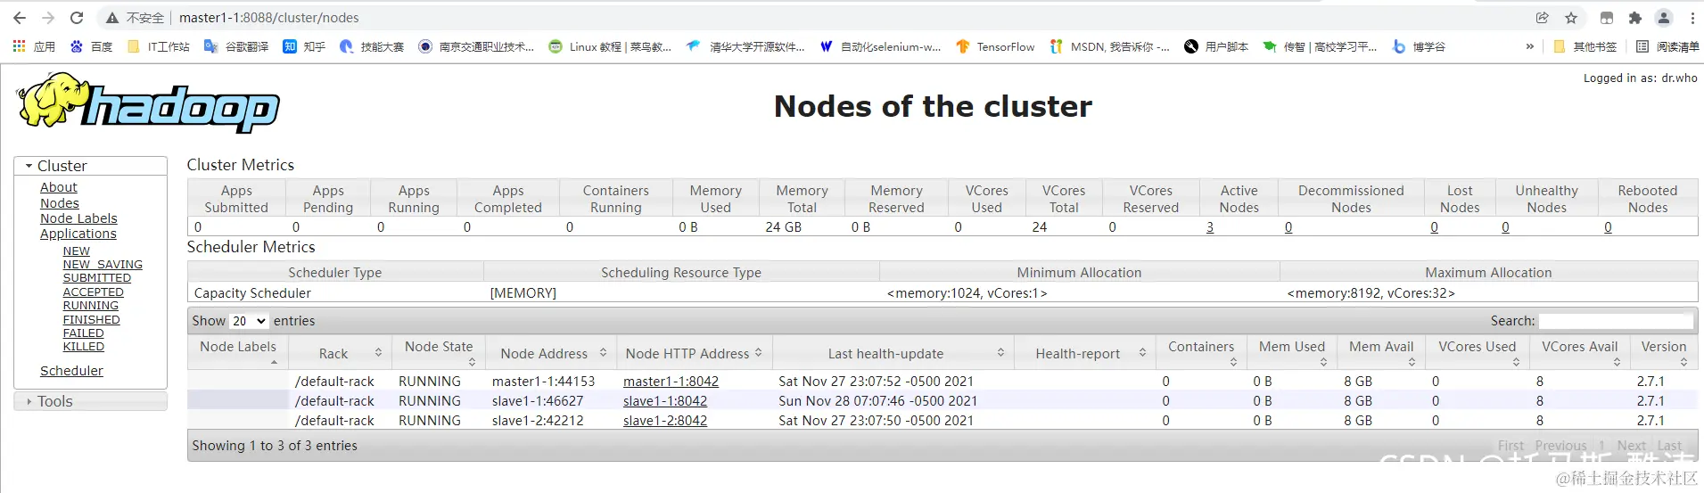Click the browser address bar URL
This screenshot has height=493, width=1704.
tap(269, 18)
